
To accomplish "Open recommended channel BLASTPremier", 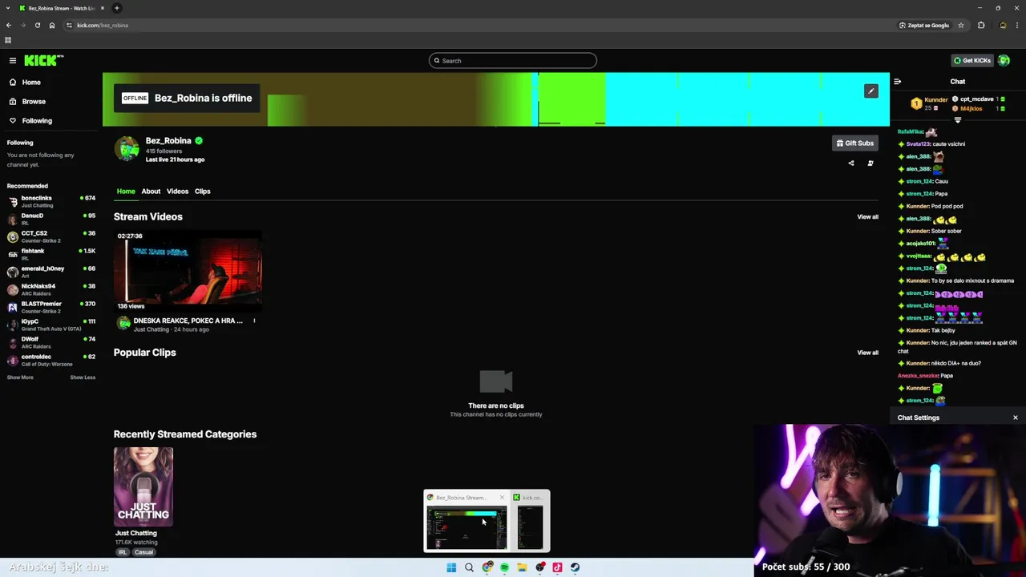I will coord(51,307).
